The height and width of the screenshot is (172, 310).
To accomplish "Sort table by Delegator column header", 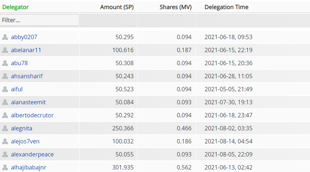I will pos(16,7).
